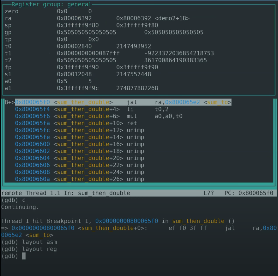Click the sum_to jump target symbol

click(x=217, y=102)
